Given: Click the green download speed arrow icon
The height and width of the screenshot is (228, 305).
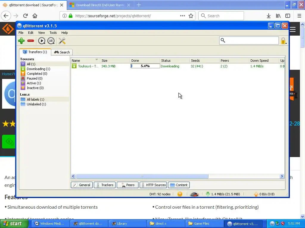Looking at the screenshot, I should coord(208,194).
